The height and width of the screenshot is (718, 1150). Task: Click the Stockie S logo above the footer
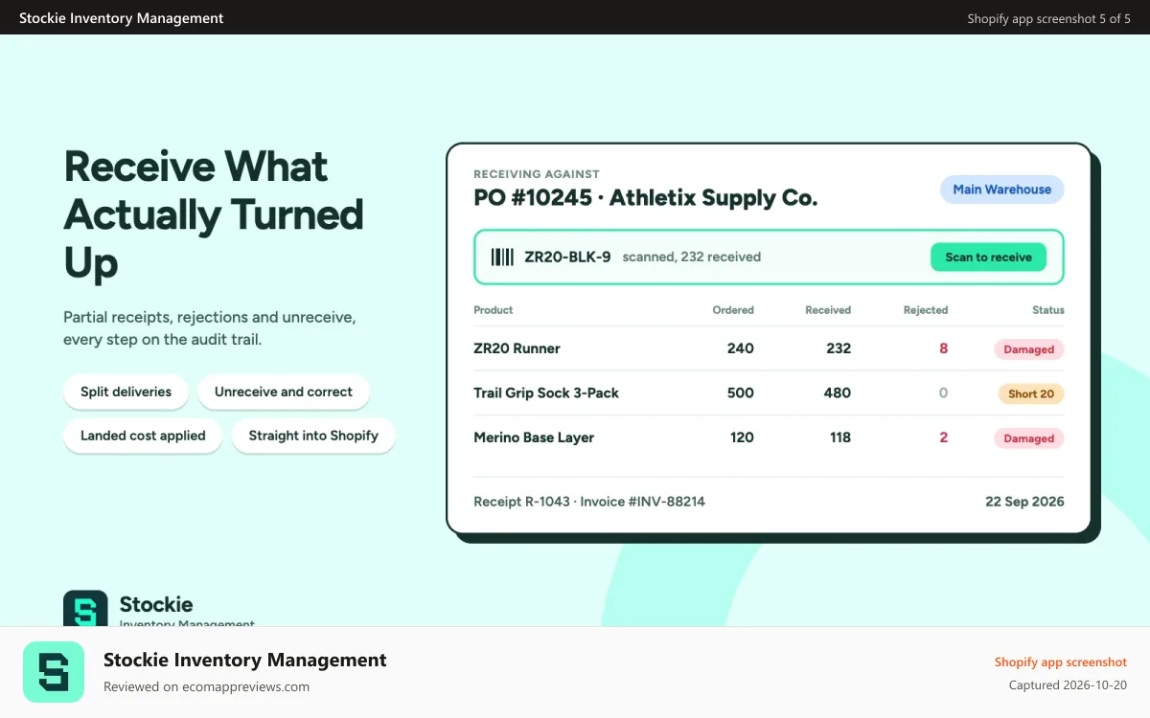(85, 609)
